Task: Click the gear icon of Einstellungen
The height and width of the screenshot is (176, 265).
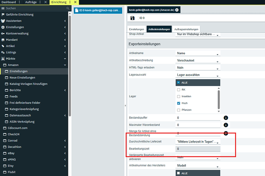Action: 3,27
